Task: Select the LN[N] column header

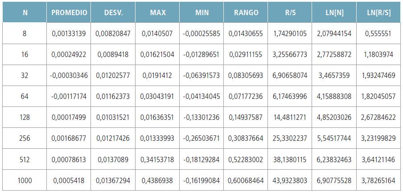Action: 334,12
